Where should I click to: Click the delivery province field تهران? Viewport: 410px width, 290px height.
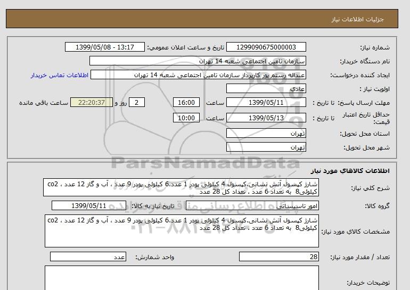coord(266,133)
